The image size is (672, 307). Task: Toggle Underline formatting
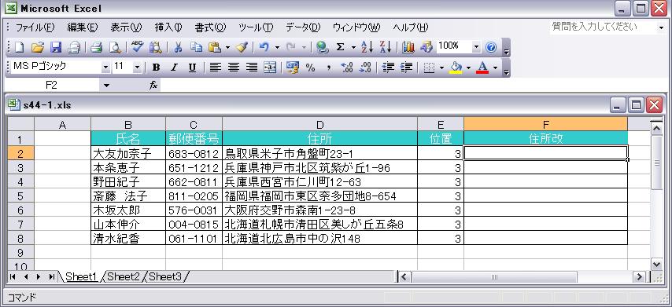point(193,68)
